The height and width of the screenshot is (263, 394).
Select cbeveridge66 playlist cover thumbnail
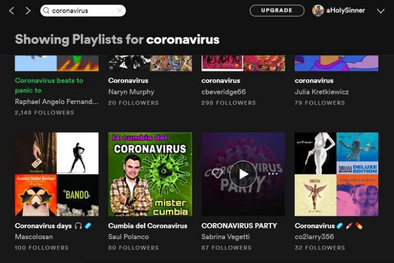click(243, 63)
